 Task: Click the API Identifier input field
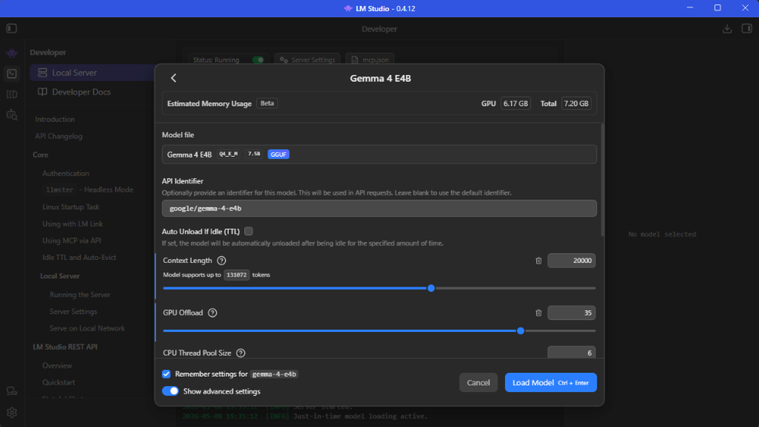click(379, 208)
